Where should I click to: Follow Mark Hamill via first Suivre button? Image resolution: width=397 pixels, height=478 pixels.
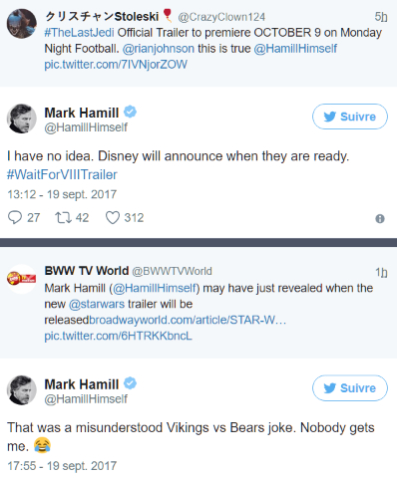tap(350, 117)
